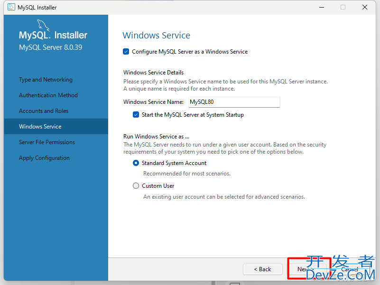Screen dimensions: 380x285
Task: Click the unique name is required note
Action: click(x=179, y=89)
